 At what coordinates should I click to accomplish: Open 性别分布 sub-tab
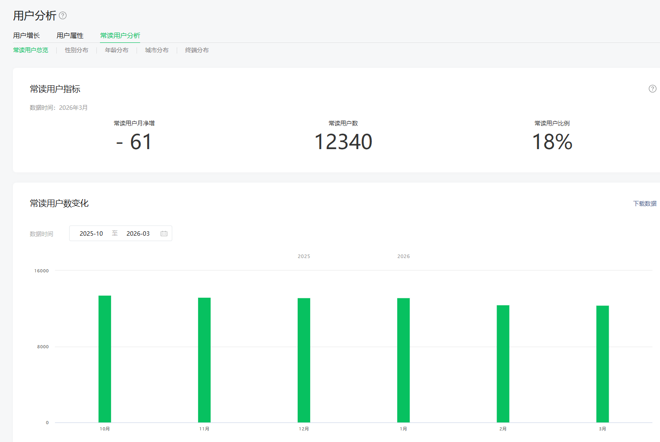76,50
